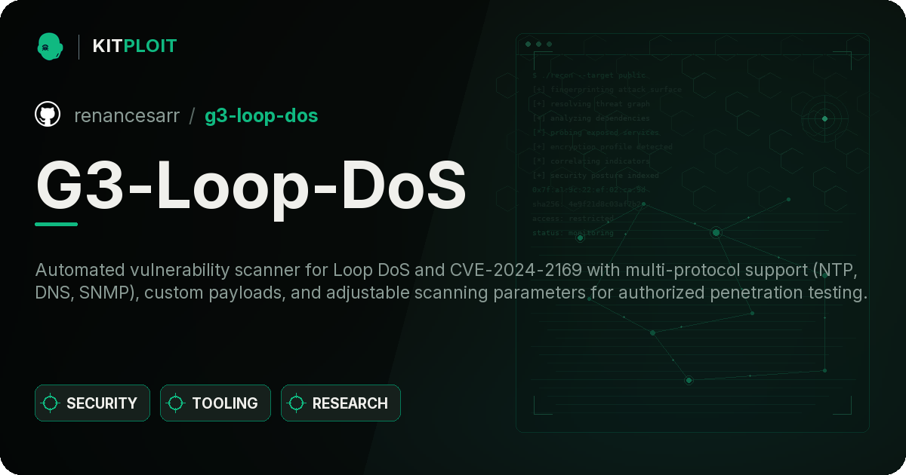The height and width of the screenshot is (475, 906).
Task: Click the crosshair icon in TOOLING tag
Action: point(176,403)
